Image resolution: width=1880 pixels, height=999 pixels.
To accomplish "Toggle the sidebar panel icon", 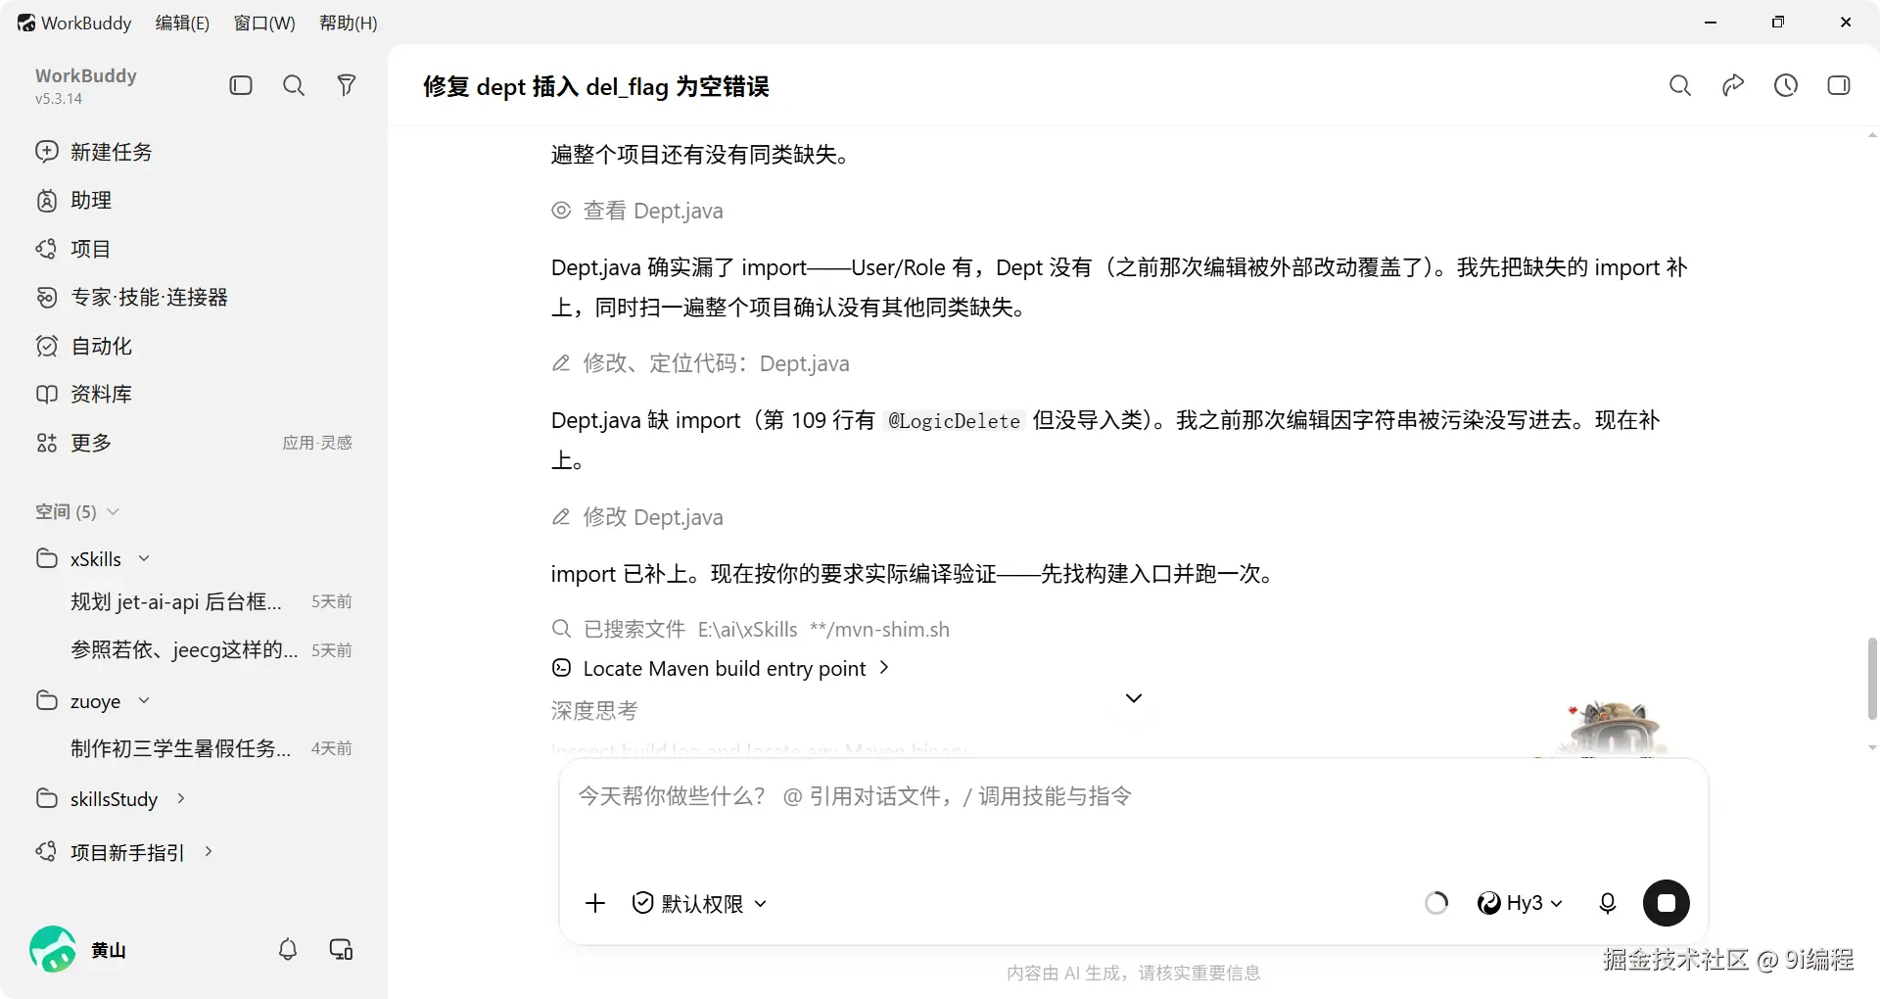I will point(241,85).
